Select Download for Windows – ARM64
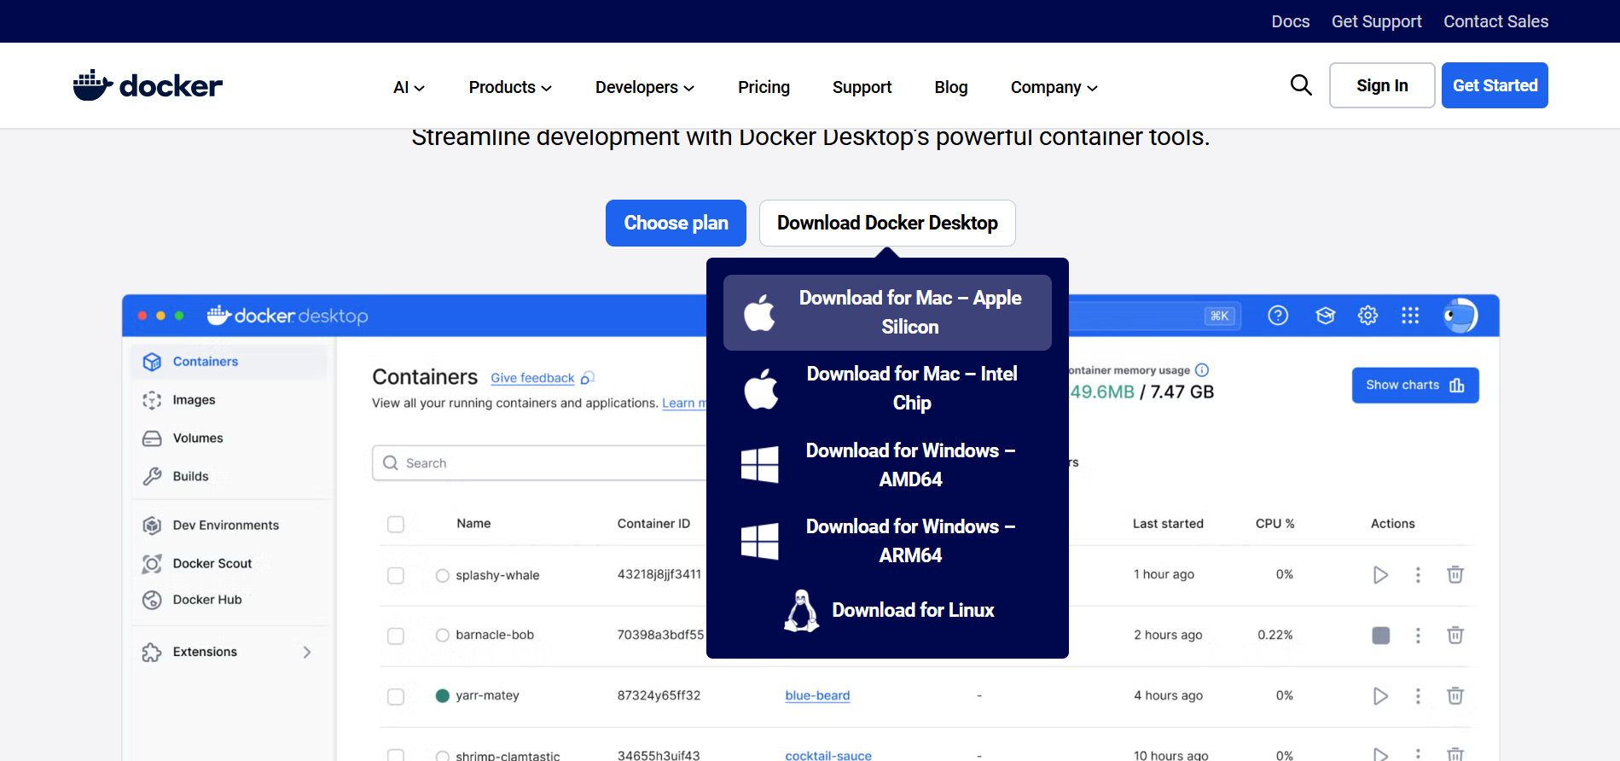The image size is (1620, 761). pos(887,541)
